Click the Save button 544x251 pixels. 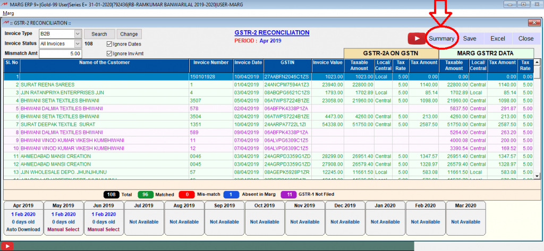tap(470, 39)
